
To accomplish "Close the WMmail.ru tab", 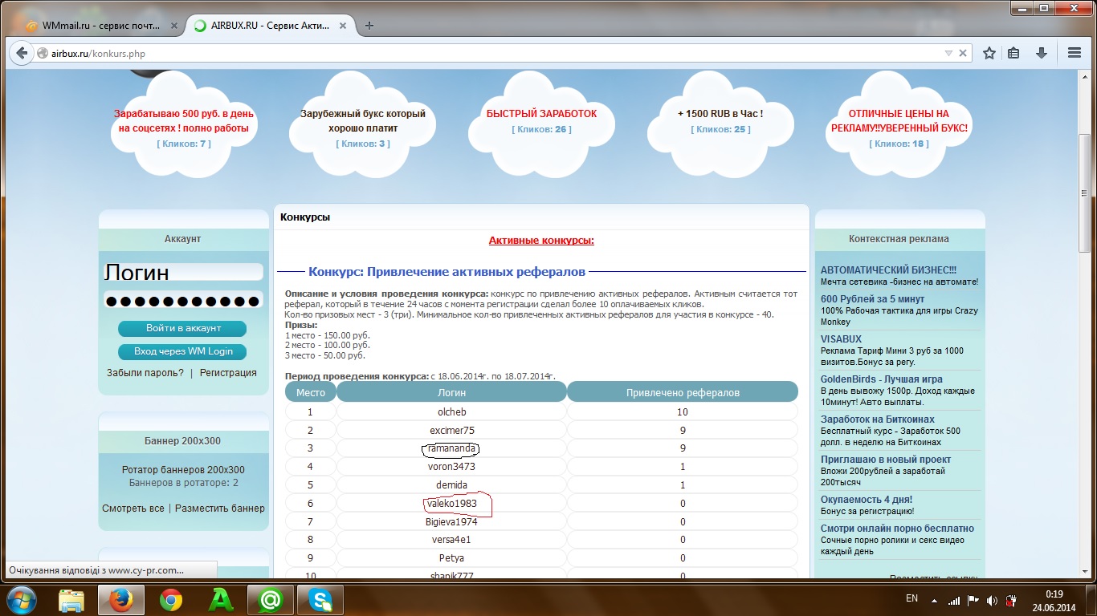I will point(176,26).
